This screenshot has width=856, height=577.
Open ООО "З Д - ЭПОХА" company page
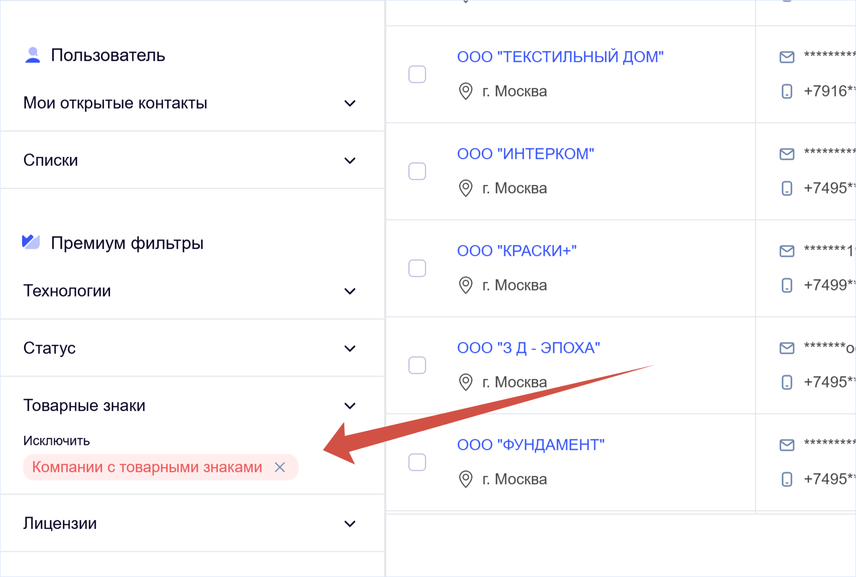tap(529, 347)
